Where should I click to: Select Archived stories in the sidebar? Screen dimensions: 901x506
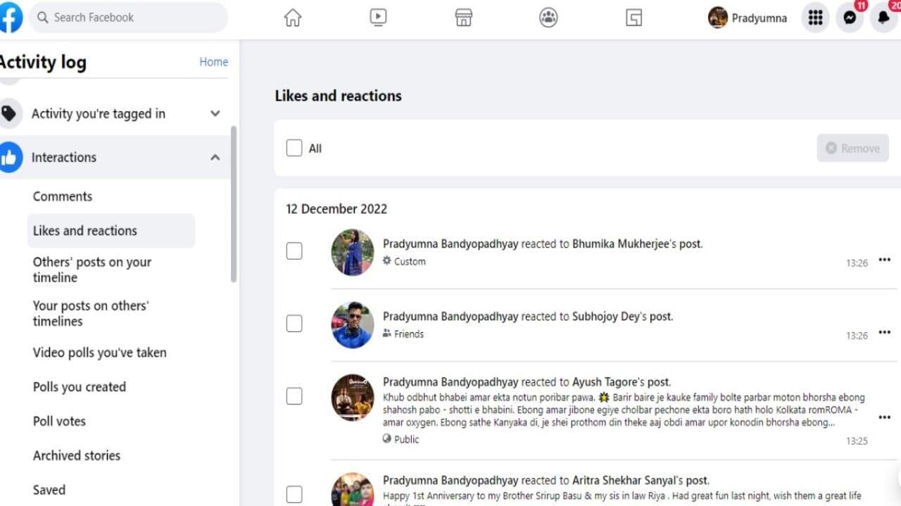click(x=76, y=455)
